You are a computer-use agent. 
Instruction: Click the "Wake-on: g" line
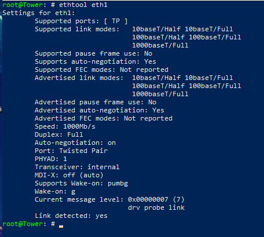55,191
